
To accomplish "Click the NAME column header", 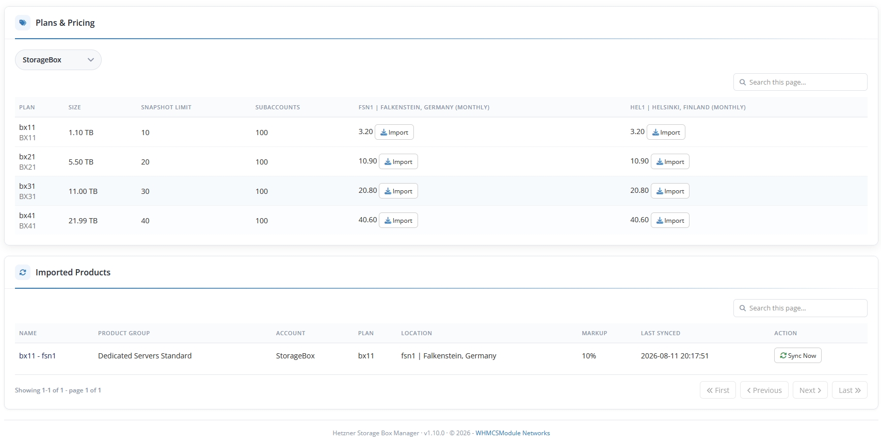I will pyautogui.click(x=28, y=334).
